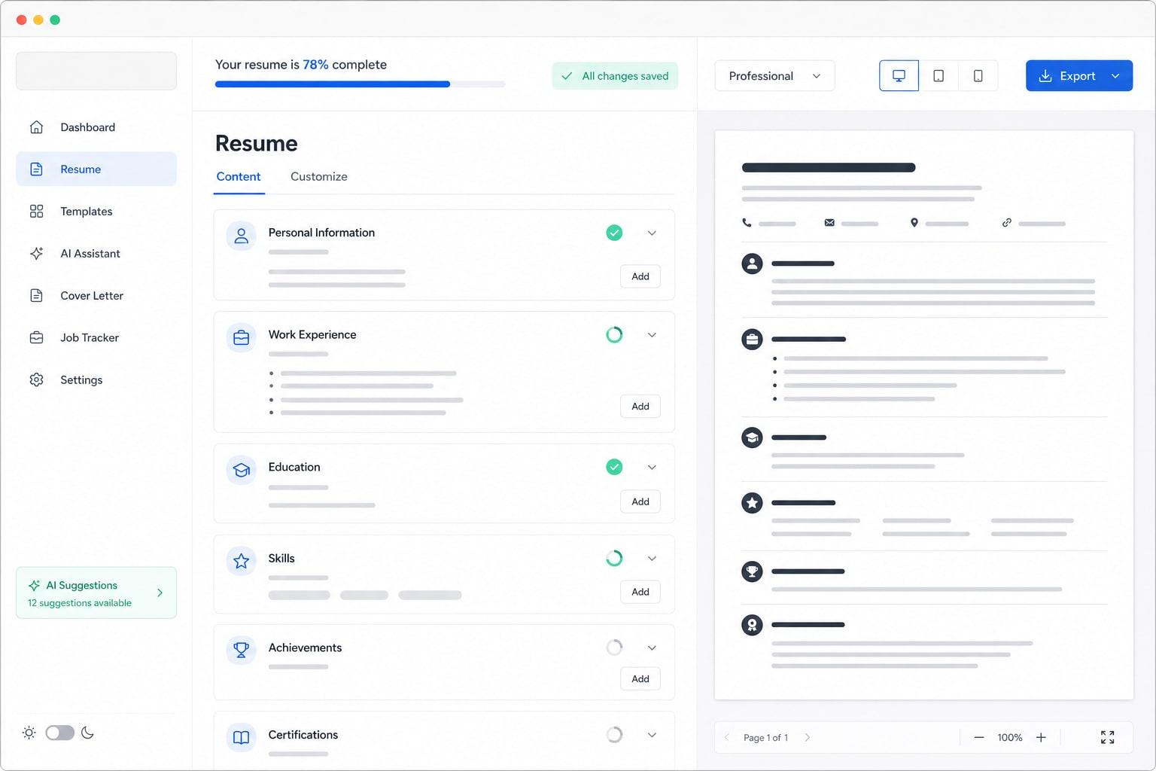Click the Page 1 of 1 text
Screen dimensions: 1156x771
coord(765,738)
